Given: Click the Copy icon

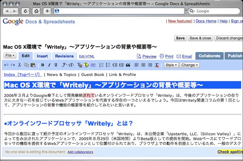Looking at the screenshot, I should tap(26, 65).
